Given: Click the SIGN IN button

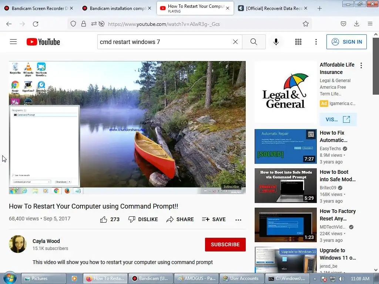Looking at the screenshot, I should (x=346, y=42).
